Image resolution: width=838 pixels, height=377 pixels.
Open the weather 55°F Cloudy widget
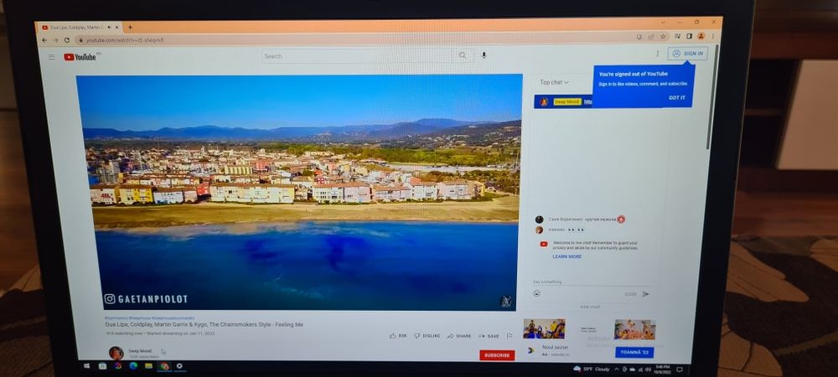[x=591, y=369]
